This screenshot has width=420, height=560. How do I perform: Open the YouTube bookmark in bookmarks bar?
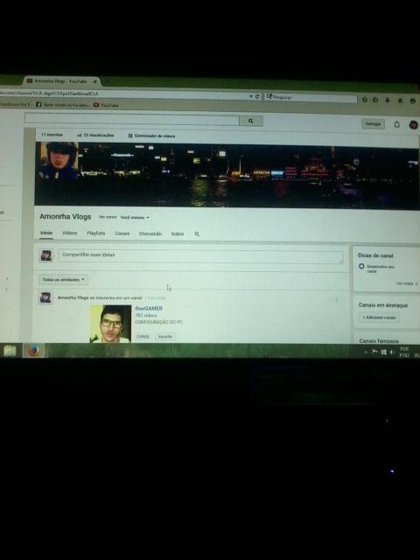pos(106,105)
